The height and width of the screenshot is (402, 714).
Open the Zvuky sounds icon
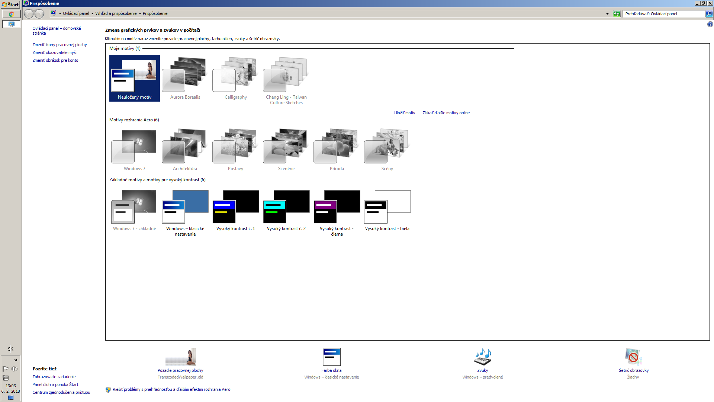(x=482, y=357)
